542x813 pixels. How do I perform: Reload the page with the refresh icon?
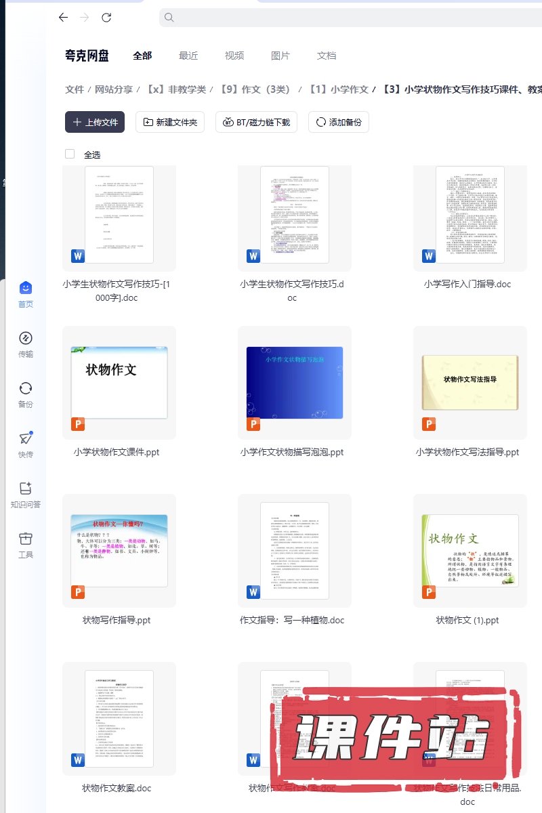[106, 18]
